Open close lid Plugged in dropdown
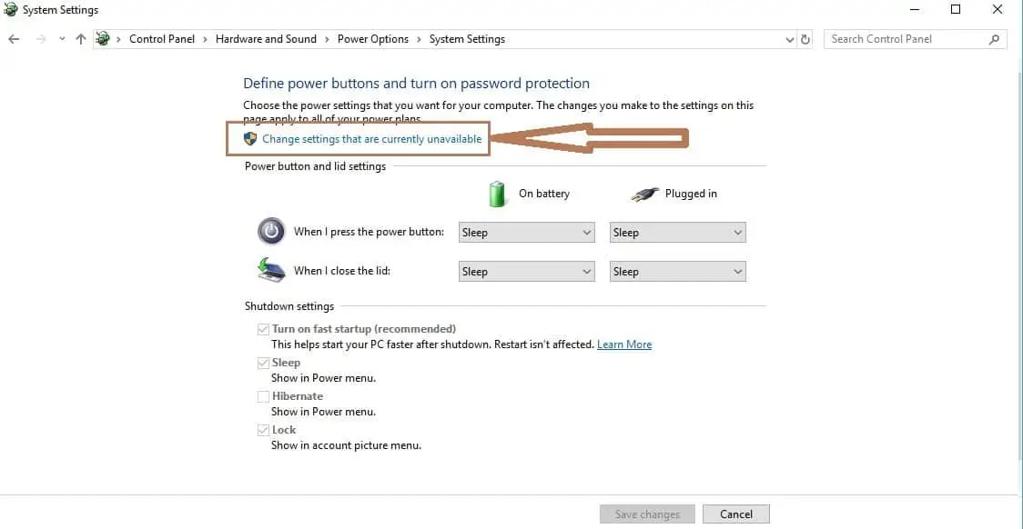The height and width of the screenshot is (529, 1023). point(678,272)
